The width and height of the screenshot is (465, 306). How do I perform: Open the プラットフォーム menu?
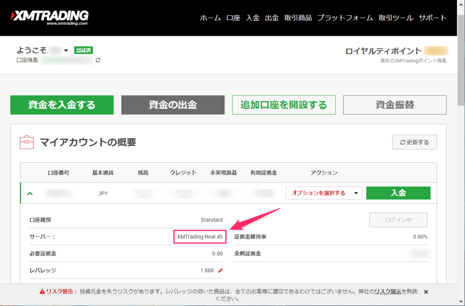click(345, 18)
